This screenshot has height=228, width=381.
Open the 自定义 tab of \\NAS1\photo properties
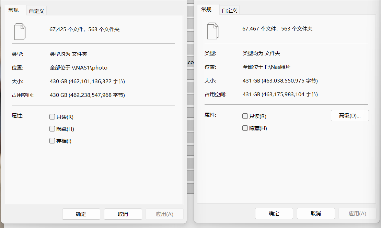pyautogui.click(x=36, y=11)
